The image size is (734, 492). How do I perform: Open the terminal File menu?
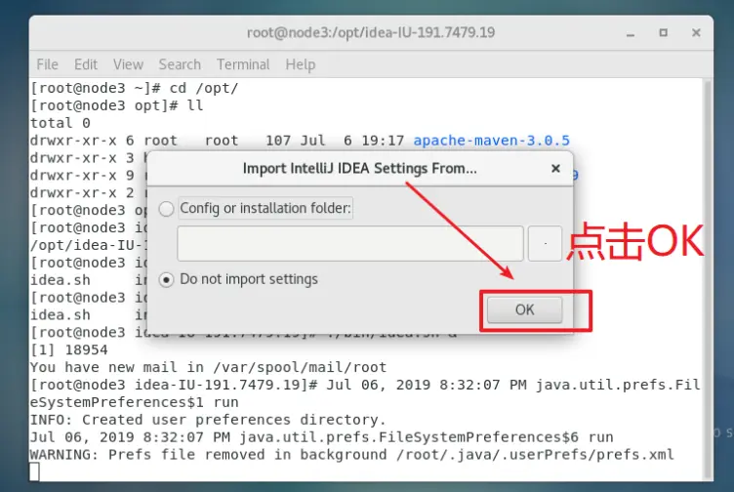(47, 64)
